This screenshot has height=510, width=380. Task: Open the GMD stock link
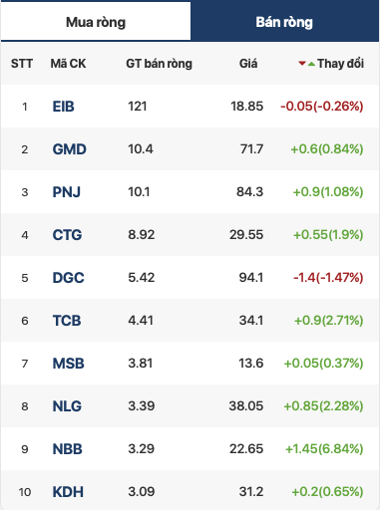[x=69, y=149]
